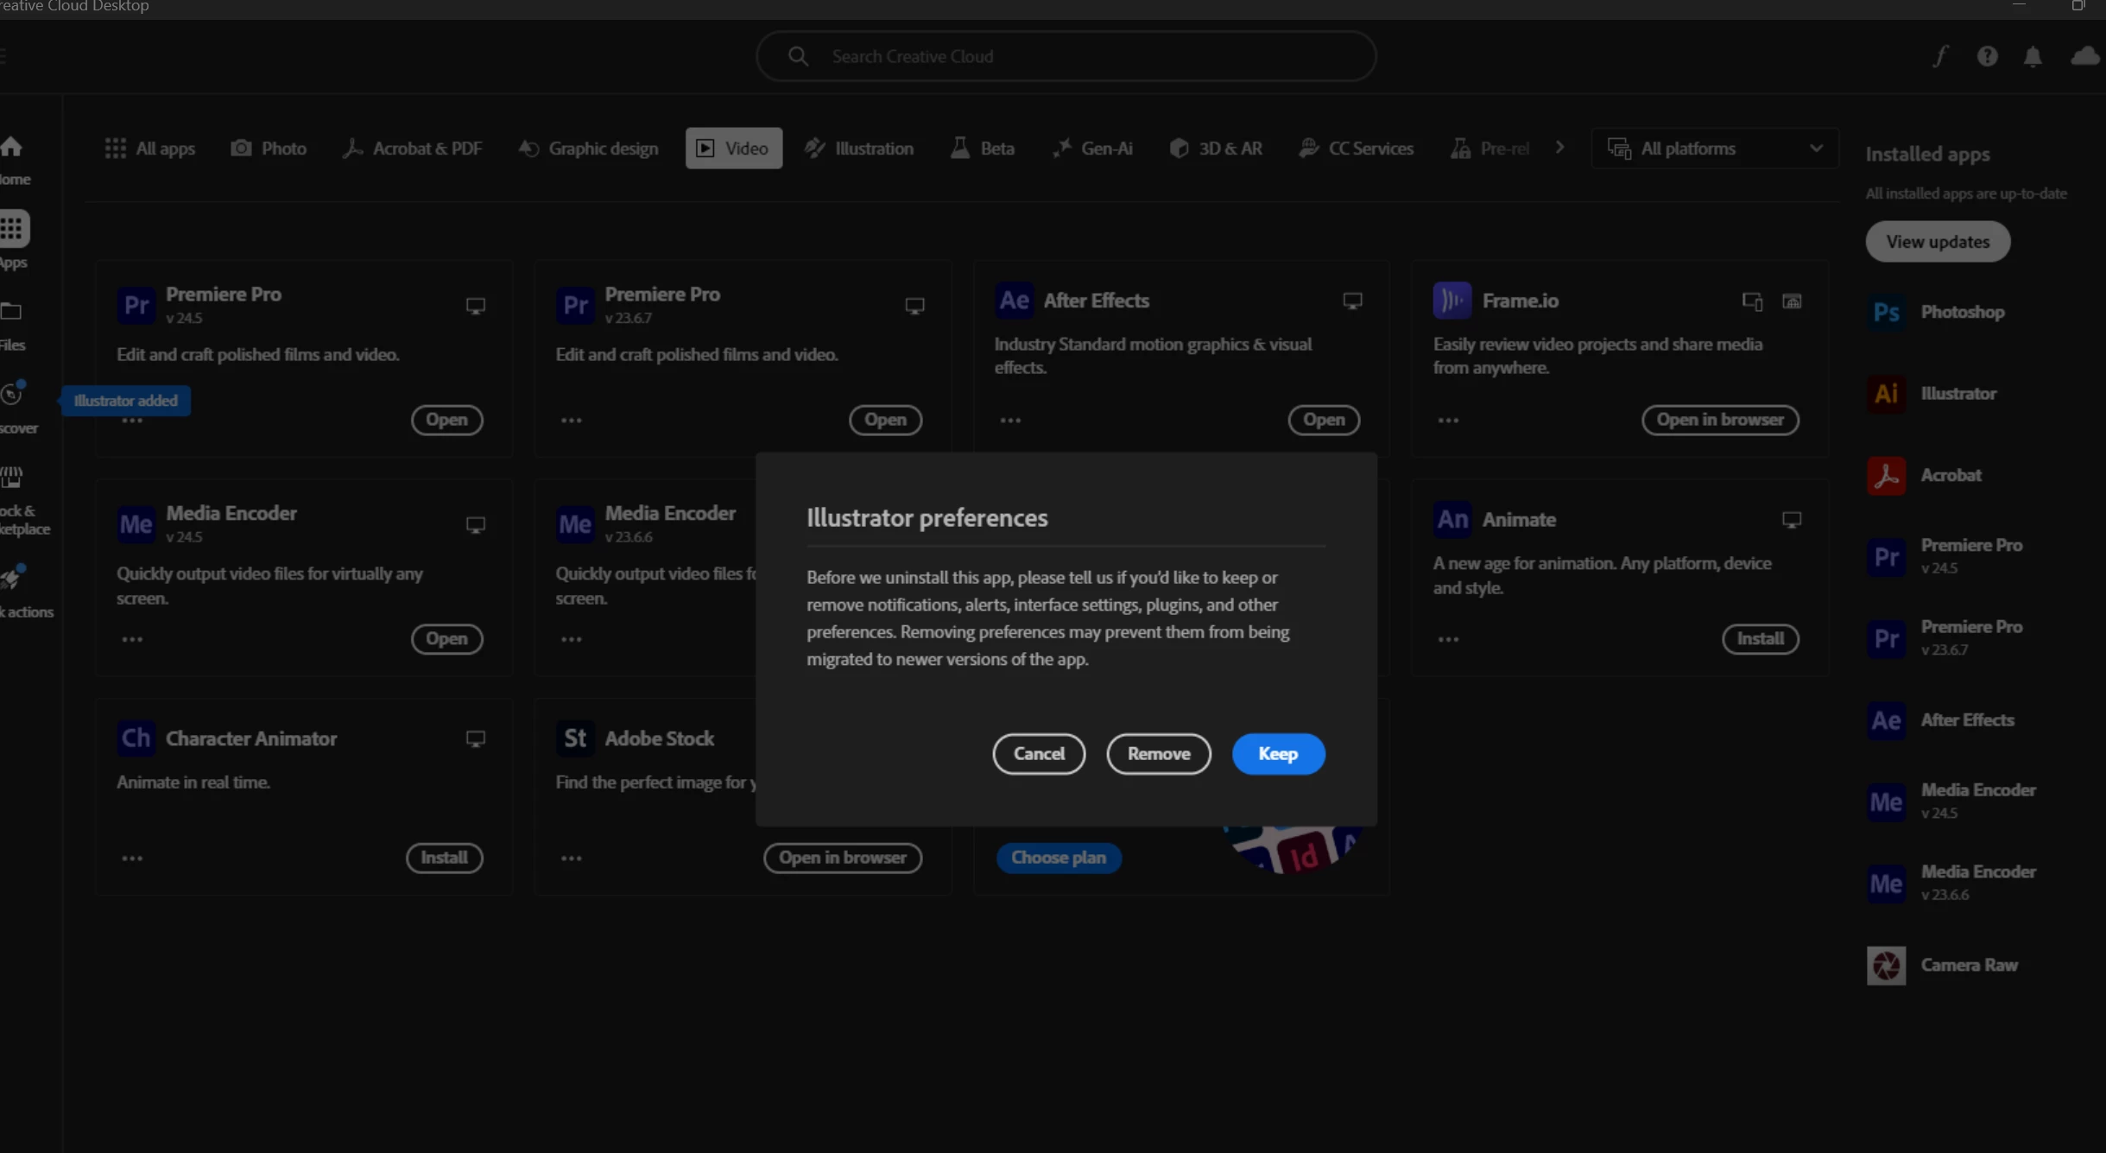The height and width of the screenshot is (1153, 2106).
Task: Open more options for After Effects card
Action: (x=1010, y=421)
